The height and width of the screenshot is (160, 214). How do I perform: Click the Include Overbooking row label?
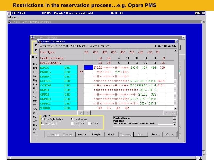click(x=52, y=58)
